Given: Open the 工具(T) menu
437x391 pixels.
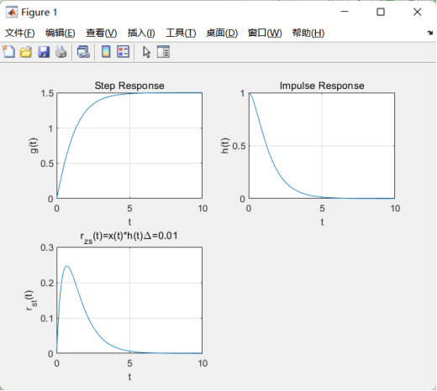Looking at the screenshot, I should pos(181,33).
